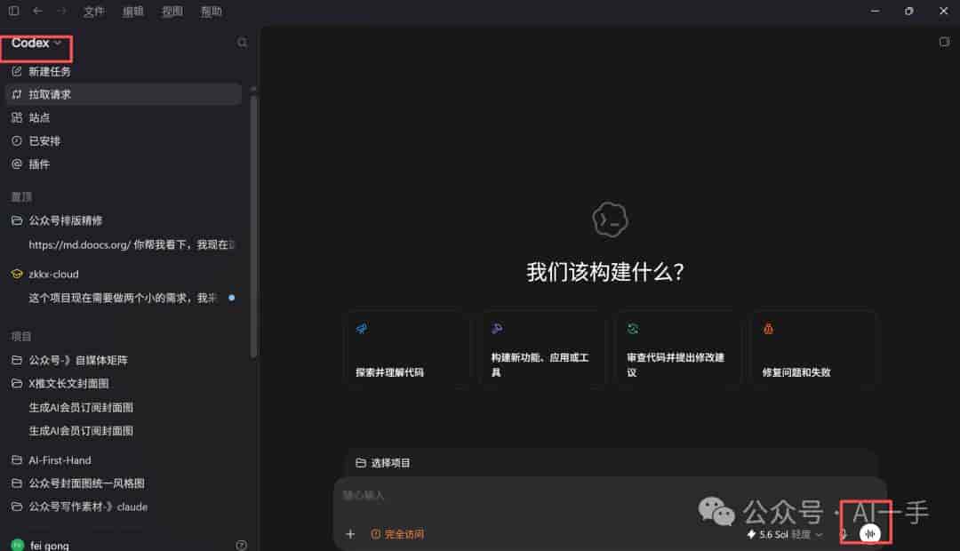The image size is (960, 551).
Task: Open the 编辑 menu
Action: click(x=132, y=12)
